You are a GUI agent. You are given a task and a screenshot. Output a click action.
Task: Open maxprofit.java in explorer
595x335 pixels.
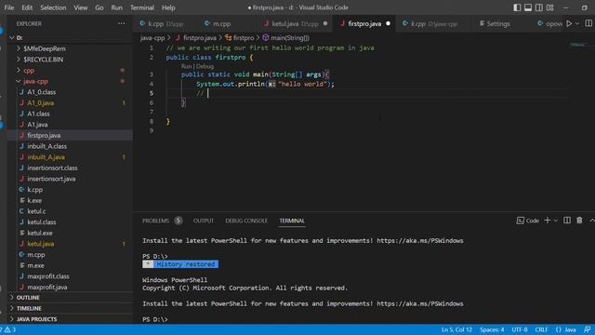[x=70, y=288]
